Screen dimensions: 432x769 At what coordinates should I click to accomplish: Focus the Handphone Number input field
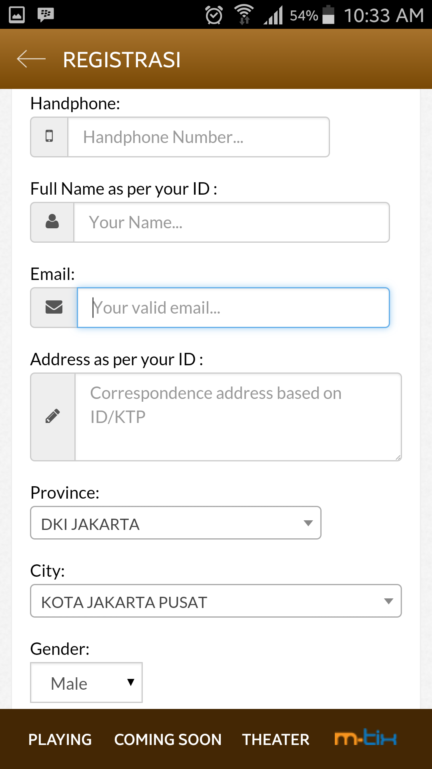(x=198, y=137)
